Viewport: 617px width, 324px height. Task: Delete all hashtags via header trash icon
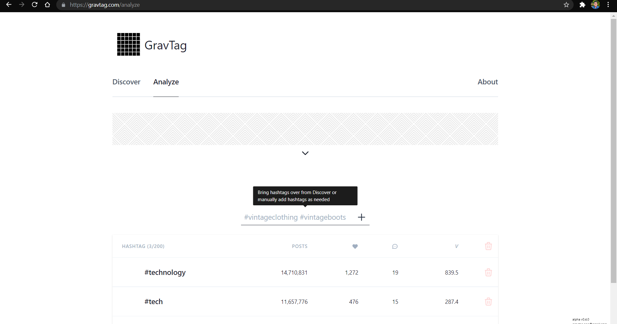click(x=488, y=246)
